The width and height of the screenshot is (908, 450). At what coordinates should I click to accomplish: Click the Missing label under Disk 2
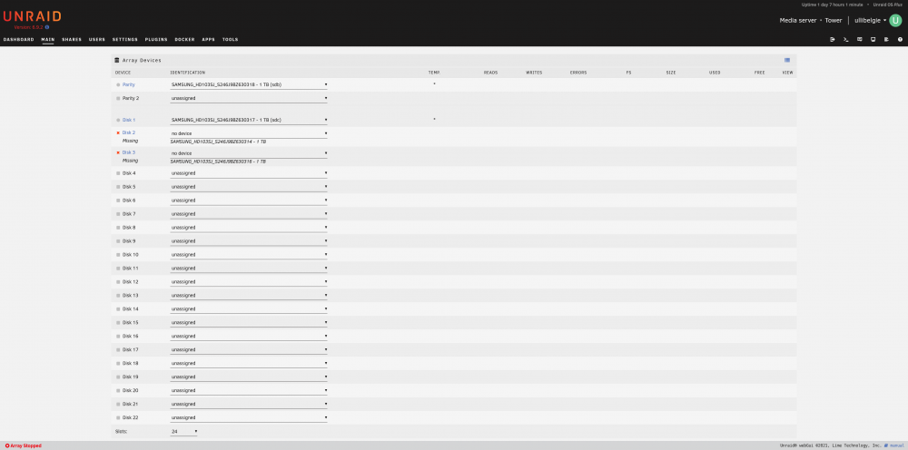130,142
